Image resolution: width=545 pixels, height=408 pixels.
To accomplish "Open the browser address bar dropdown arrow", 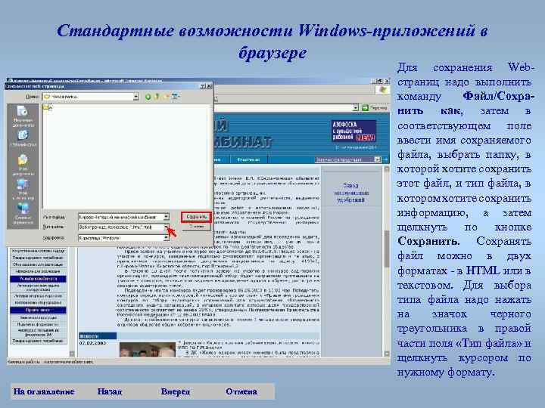I will tap(355, 108).
